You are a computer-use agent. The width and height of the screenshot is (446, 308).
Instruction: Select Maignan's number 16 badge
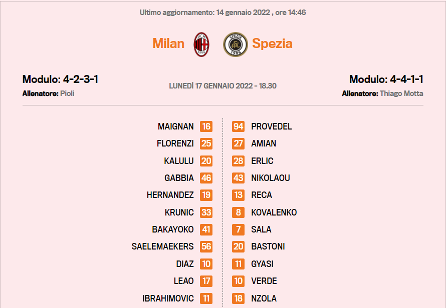[x=206, y=126]
